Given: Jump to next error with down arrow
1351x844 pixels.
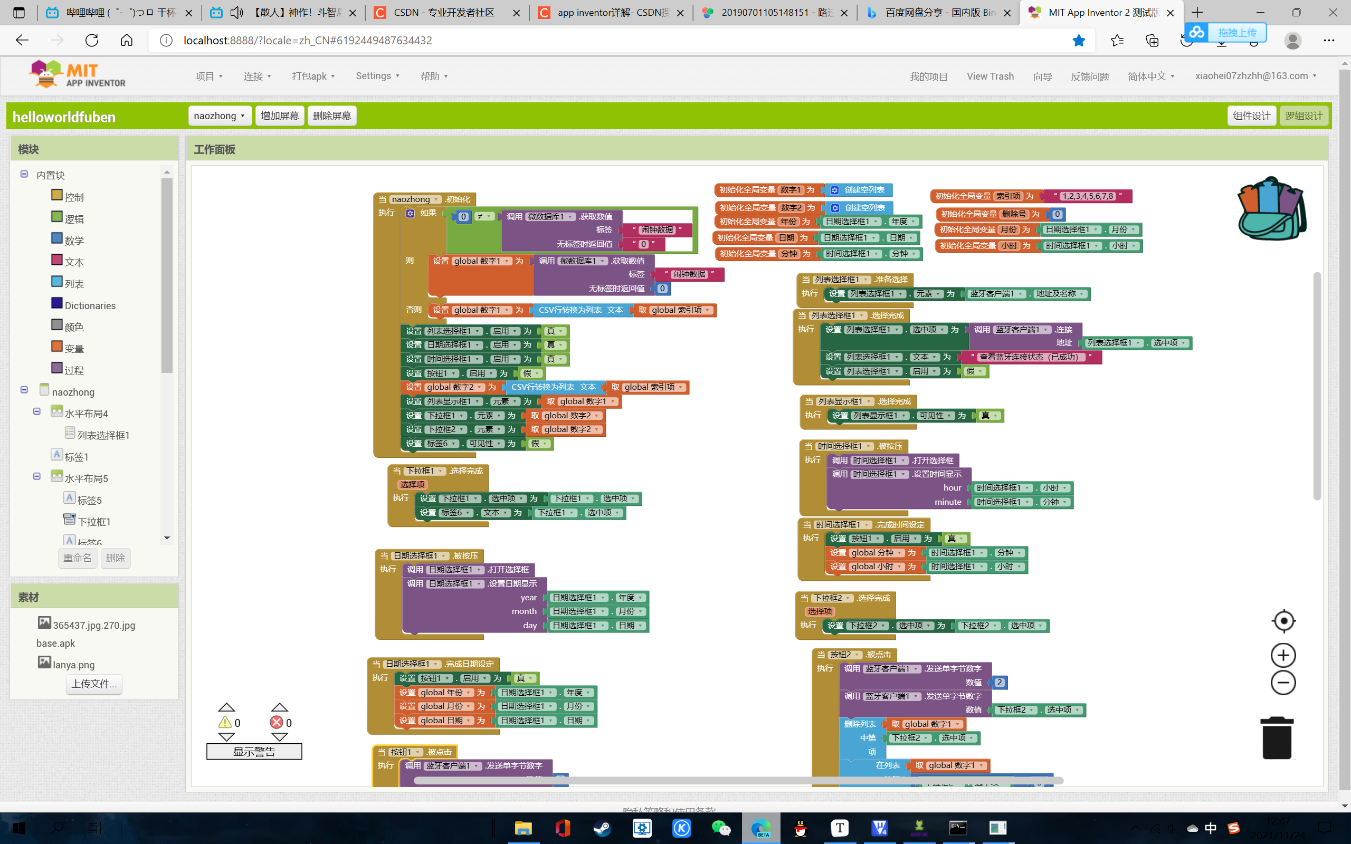Looking at the screenshot, I should pyautogui.click(x=279, y=737).
